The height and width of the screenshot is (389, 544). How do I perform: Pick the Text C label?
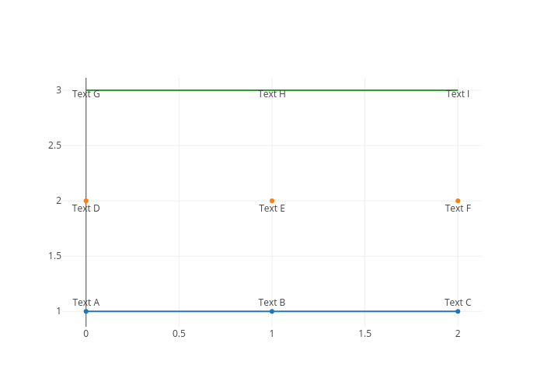458,302
